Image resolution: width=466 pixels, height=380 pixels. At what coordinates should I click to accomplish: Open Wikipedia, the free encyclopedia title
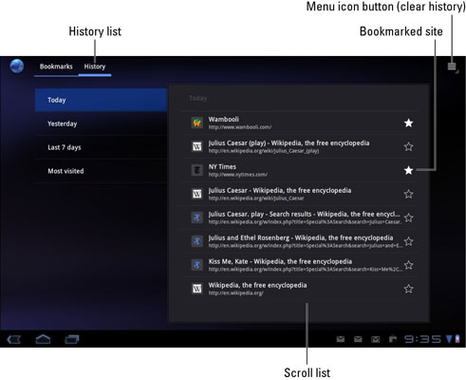pos(257,285)
